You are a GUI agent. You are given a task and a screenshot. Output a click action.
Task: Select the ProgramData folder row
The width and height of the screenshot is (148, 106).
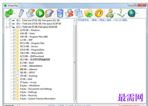click(x=32, y=50)
